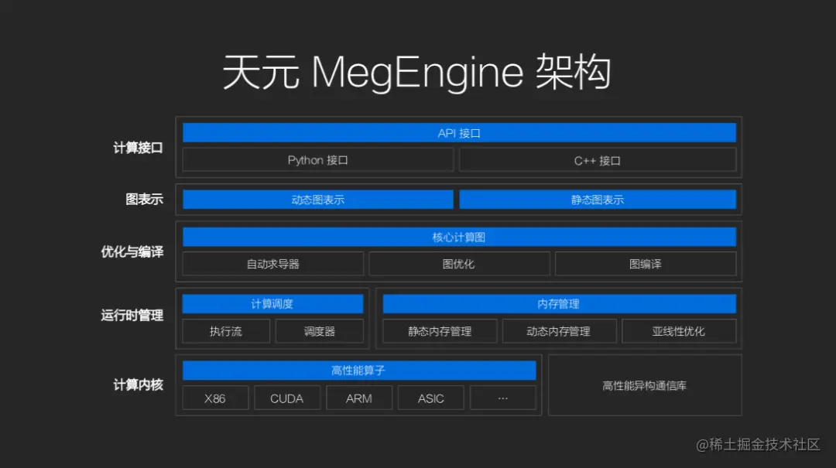Click the 天元 MegEngine 架构 title

tap(416, 73)
